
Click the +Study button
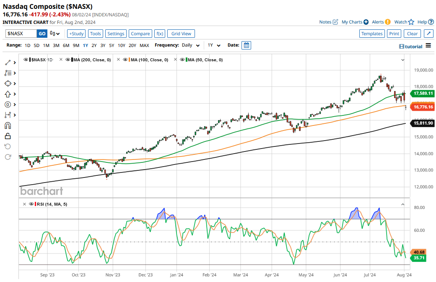(x=76, y=34)
